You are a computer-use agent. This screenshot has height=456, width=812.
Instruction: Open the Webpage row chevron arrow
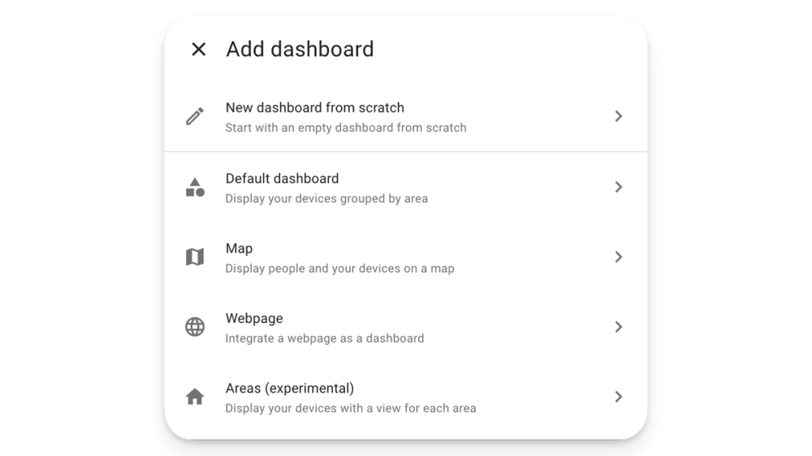[x=618, y=327]
